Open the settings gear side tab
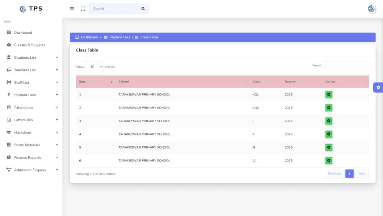383x216 pixels. pyautogui.click(x=378, y=87)
